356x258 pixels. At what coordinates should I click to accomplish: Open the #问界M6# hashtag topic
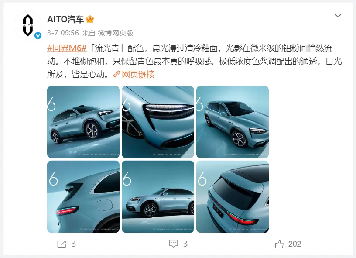(67, 48)
